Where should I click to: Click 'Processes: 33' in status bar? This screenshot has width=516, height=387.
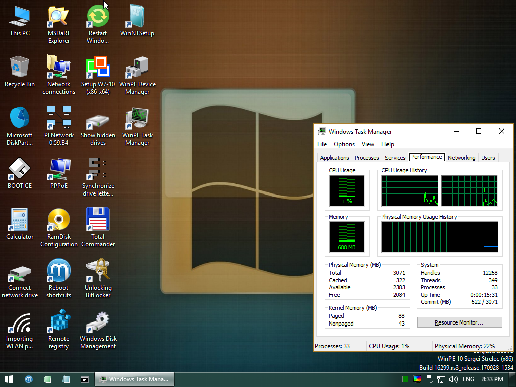[333, 346]
